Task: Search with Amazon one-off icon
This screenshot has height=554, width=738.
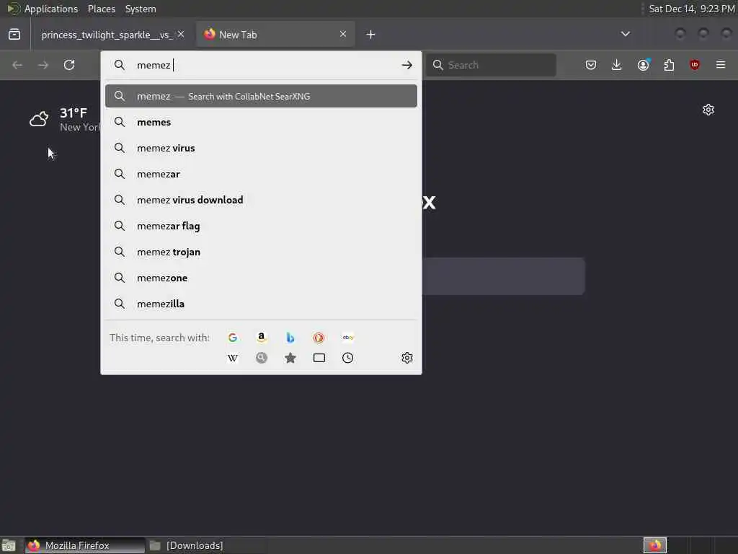Action: tap(261, 338)
